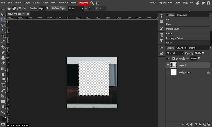Toggle lock transparent pixels for layer
212x127 pixels.
click(x=174, y=58)
